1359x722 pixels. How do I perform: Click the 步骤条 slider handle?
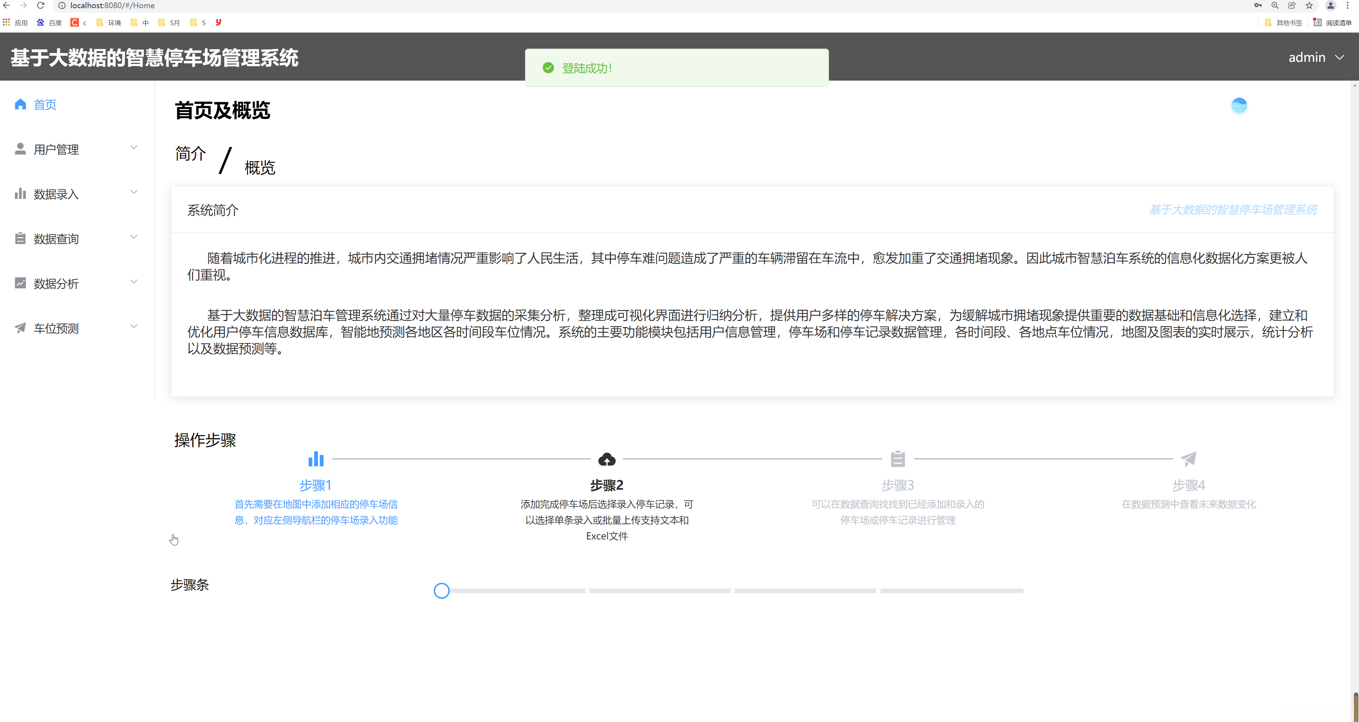pyautogui.click(x=442, y=591)
